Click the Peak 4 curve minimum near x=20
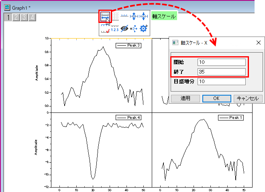 [x=93, y=179]
